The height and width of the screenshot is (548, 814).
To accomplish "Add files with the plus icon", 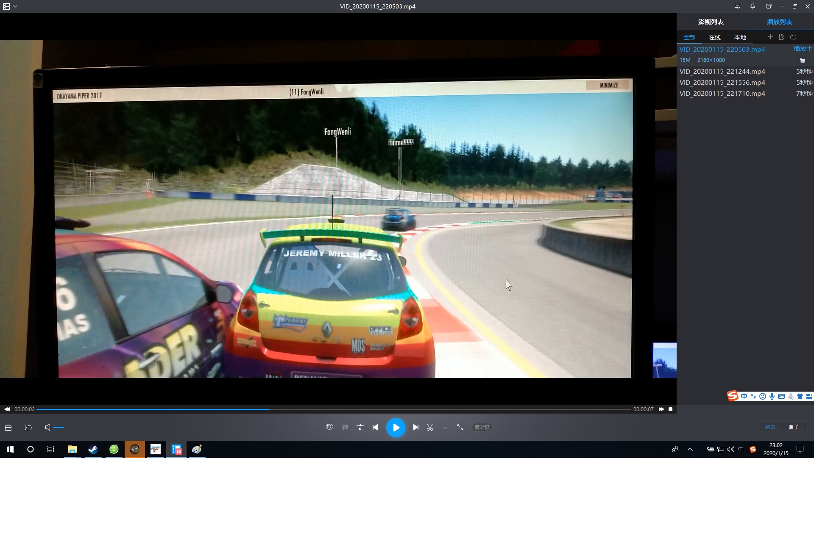I will 770,37.
